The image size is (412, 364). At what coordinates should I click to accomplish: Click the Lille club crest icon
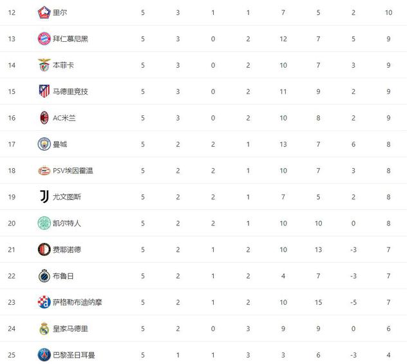(x=44, y=12)
